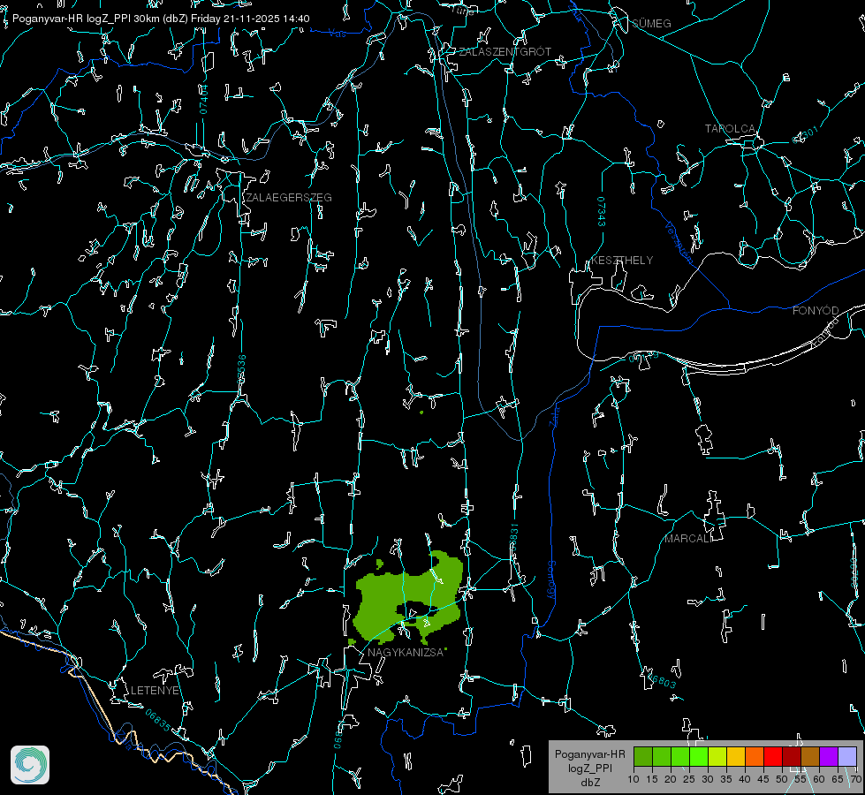Image resolution: width=865 pixels, height=795 pixels.
Task: Click the 07404 road number label
Action: pos(204,99)
